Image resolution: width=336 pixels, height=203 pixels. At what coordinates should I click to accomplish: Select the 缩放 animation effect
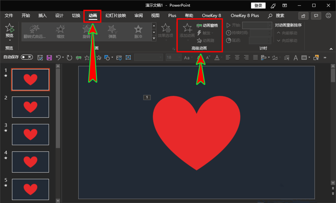(60, 32)
